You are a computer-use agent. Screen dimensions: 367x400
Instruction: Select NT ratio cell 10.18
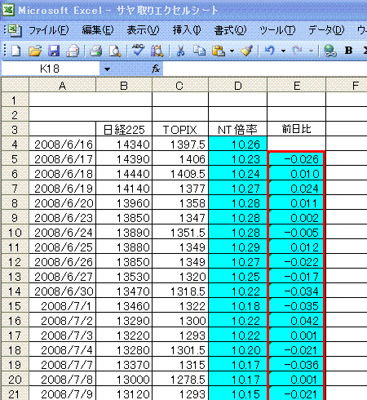tap(238, 305)
